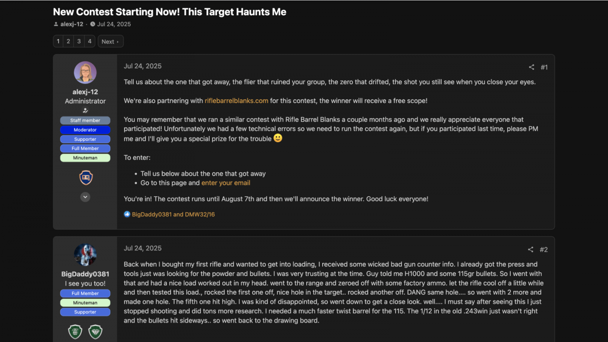Go to page 2 of thread
This screenshot has height=342, width=608.
68,41
